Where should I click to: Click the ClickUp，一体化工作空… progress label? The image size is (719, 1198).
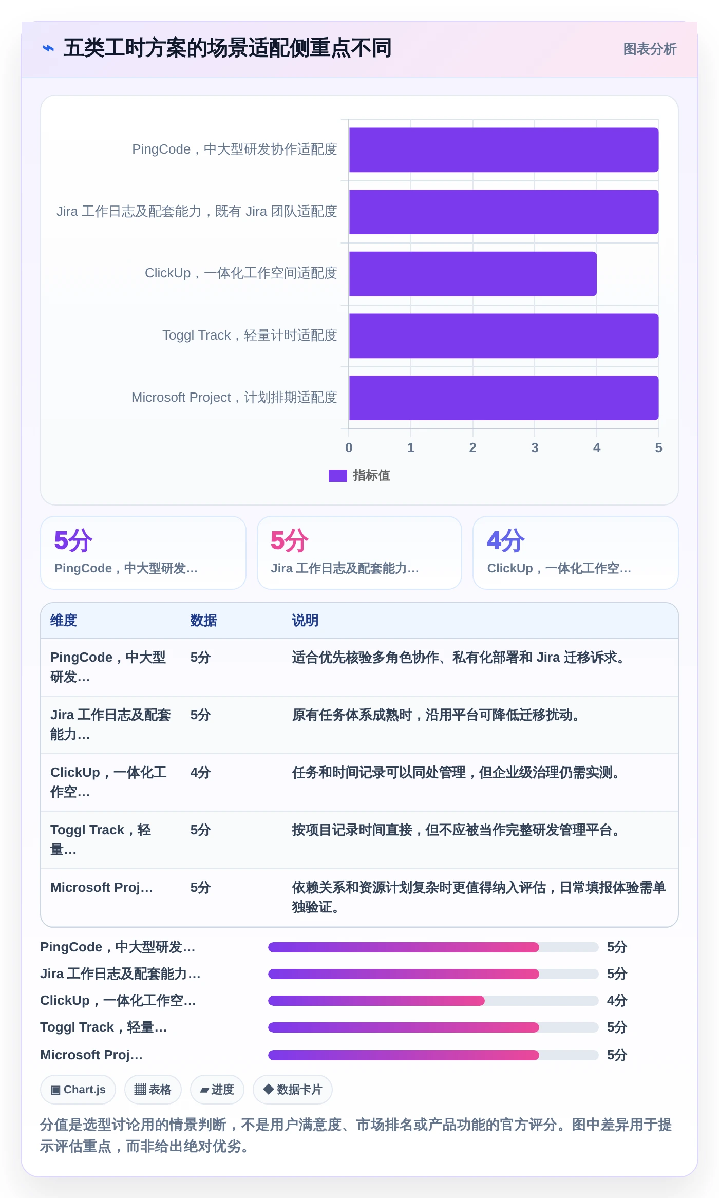click(x=118, y=1001)
